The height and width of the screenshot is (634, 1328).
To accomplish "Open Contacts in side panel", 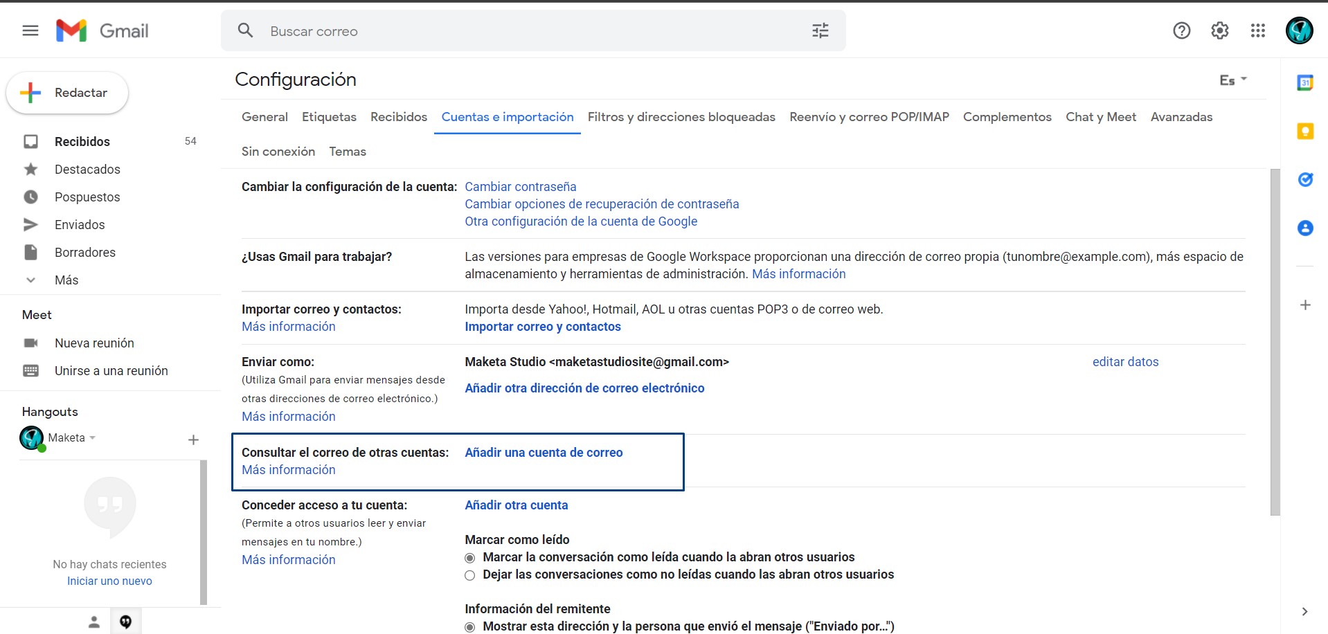I will click(1304, 228).
